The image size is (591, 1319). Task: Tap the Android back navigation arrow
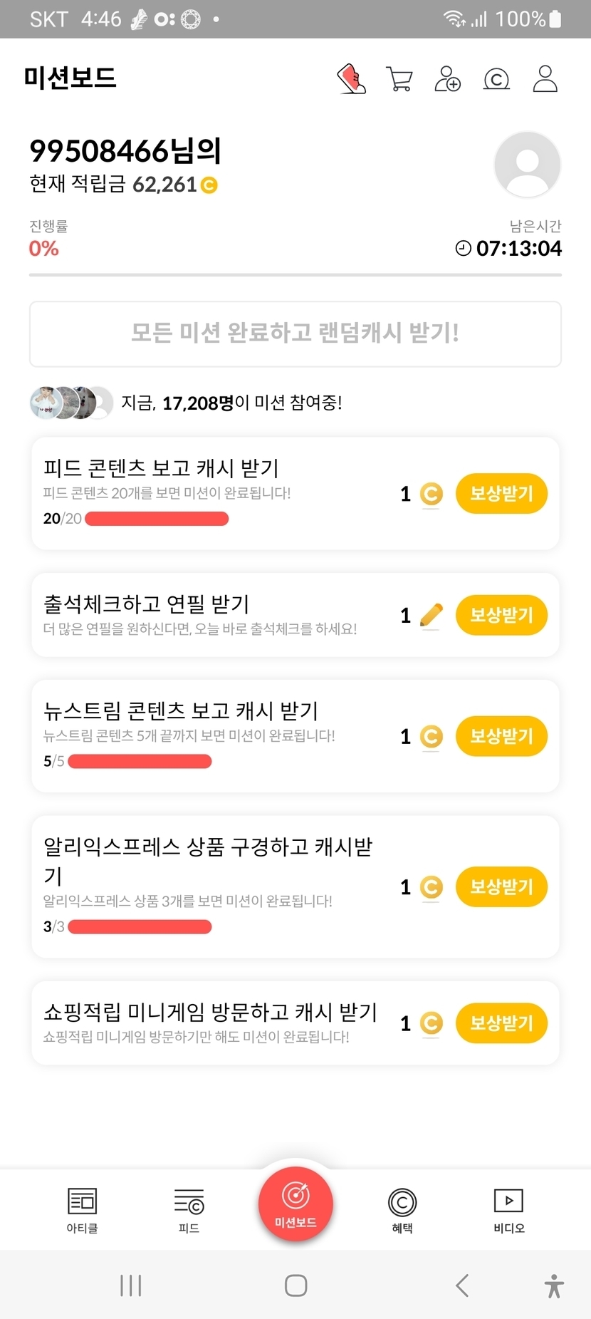click(462, 1286)
